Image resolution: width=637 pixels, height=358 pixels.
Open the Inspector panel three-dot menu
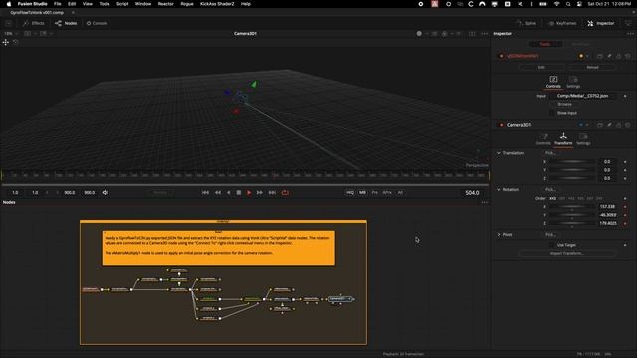pyautogui.click(x=630, y=33)
